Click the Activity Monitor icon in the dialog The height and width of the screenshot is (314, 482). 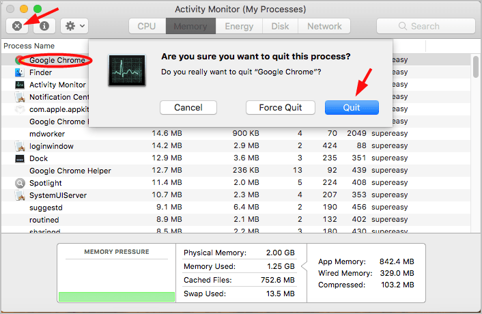tap(127, 70)
